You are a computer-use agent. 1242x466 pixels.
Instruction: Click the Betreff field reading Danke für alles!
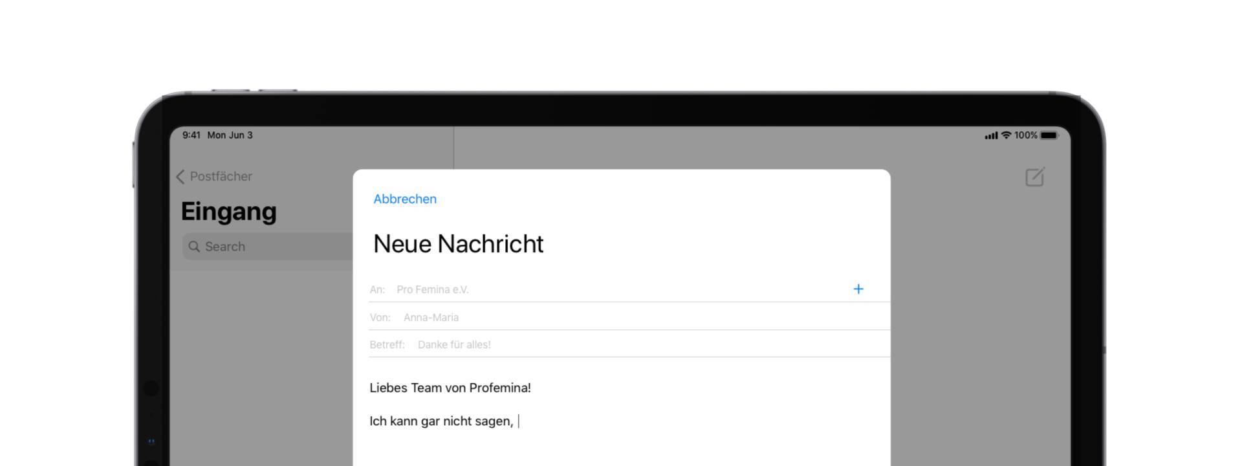pos(454,345)
